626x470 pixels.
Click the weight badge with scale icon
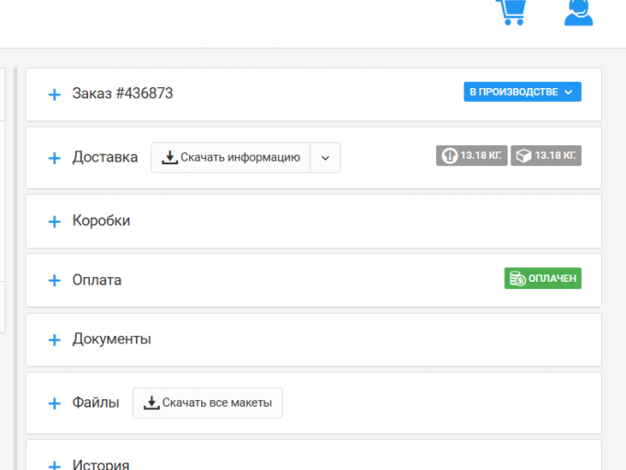[x=472, y=155]
